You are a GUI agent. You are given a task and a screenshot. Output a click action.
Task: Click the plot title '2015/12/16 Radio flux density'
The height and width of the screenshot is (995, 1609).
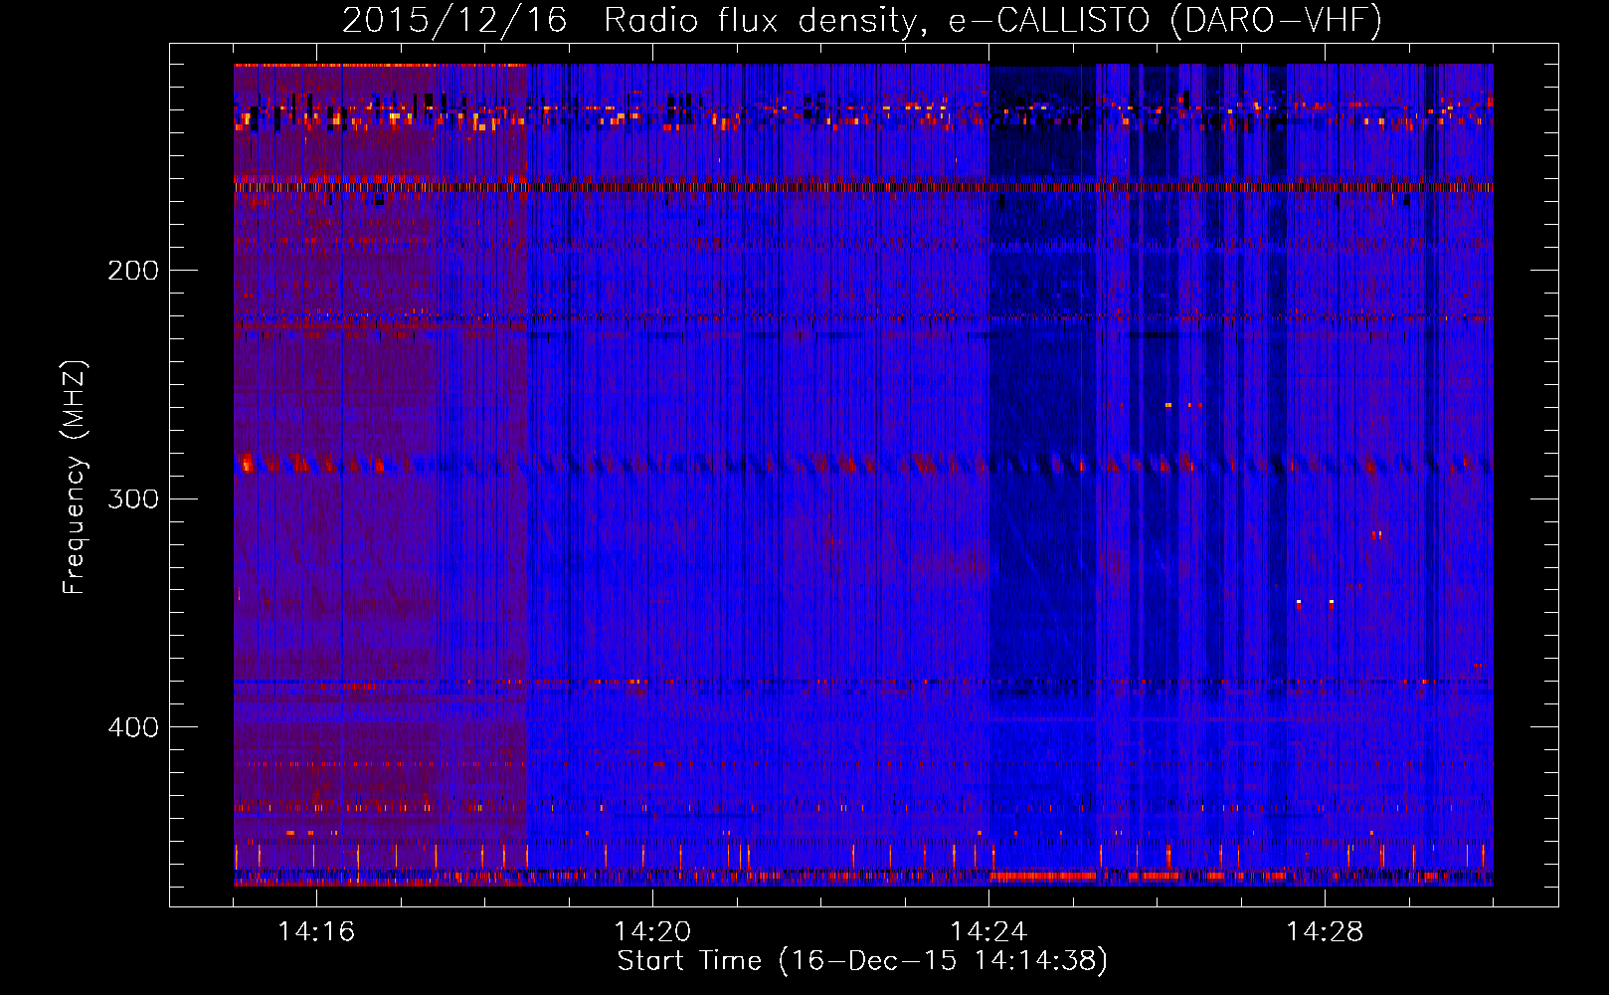coord(862,20)
